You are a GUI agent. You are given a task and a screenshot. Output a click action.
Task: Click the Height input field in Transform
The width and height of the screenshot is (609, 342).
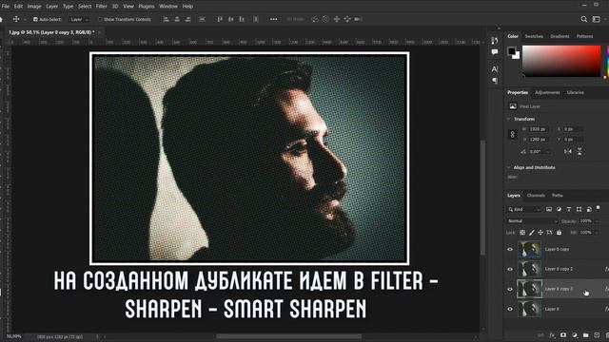538,140
